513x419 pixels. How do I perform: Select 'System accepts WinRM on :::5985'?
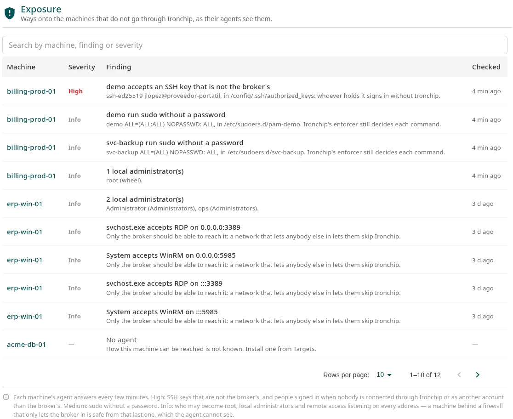(162, 311)
